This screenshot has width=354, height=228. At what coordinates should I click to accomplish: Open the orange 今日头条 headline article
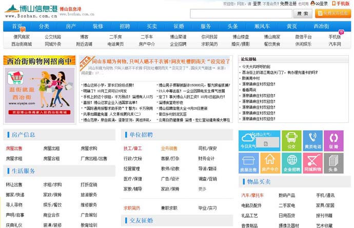(161, 61)
